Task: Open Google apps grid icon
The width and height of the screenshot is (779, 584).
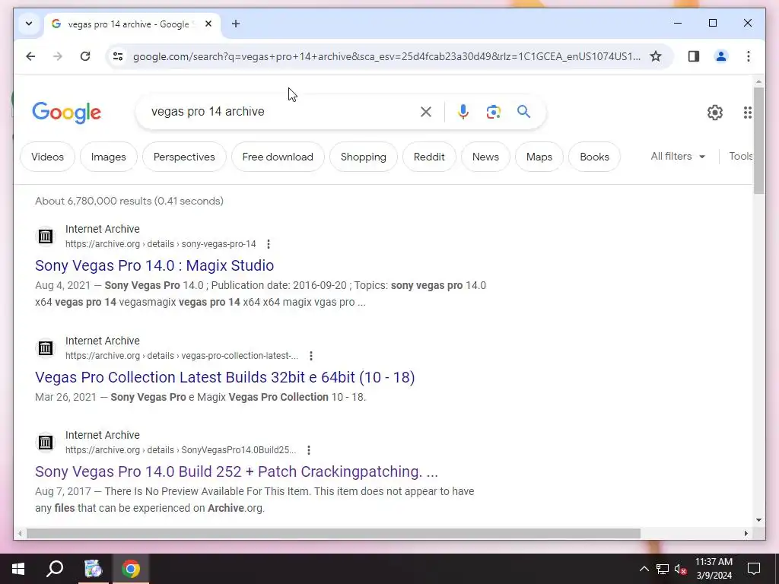Action: (747, 113)
